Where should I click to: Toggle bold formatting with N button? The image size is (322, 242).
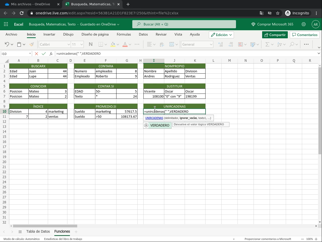point(91,44)
